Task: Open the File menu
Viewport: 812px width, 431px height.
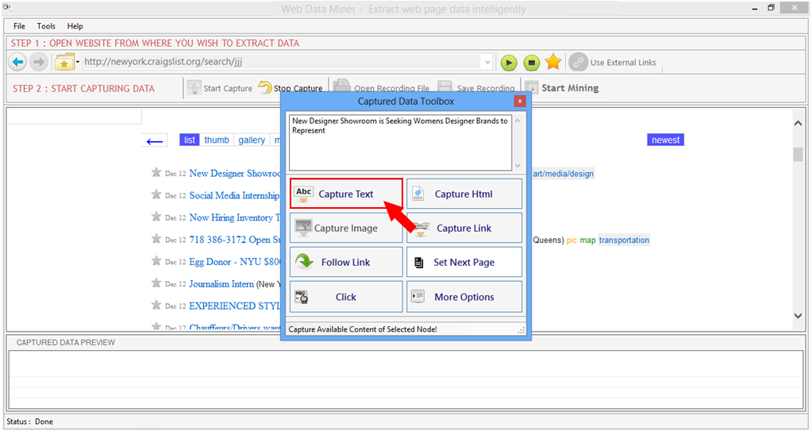Action: pos(19,26)
